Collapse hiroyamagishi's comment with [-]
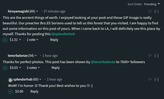This screenshot has width=164, height=99. (157, 11)
